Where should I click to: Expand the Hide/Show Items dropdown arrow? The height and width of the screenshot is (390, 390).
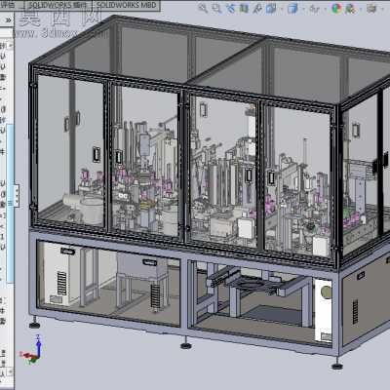coord(325,9)
